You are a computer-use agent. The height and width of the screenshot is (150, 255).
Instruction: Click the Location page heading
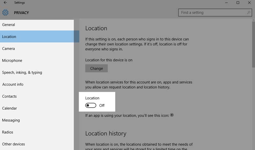[x=96, y=28]
